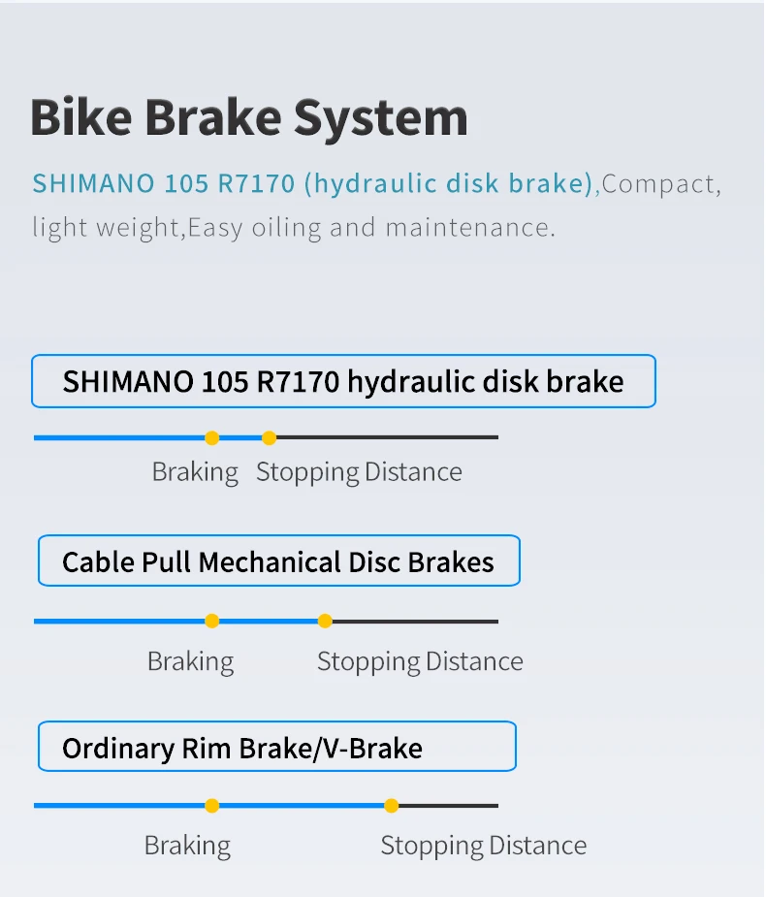Click the Stopping Distance dot on the SHIMANO hydraulic slider
This screenshot has width=766, height=897.
coord(270,437)
